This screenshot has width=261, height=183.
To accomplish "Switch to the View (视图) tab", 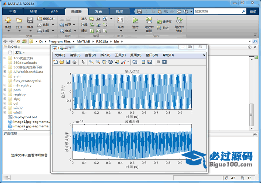I will click(x=119, y=11).
